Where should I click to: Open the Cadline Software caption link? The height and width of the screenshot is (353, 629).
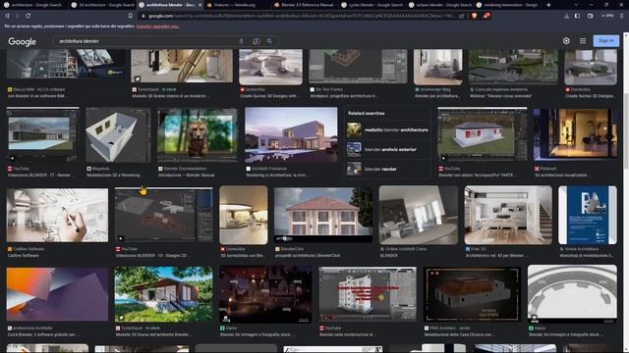point(24,255)
